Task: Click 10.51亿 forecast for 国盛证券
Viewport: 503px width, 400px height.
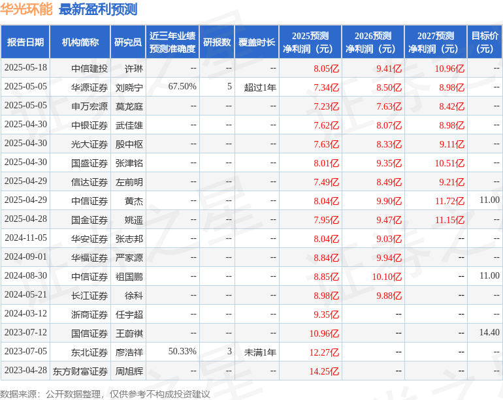Action: tap(449, 163)
